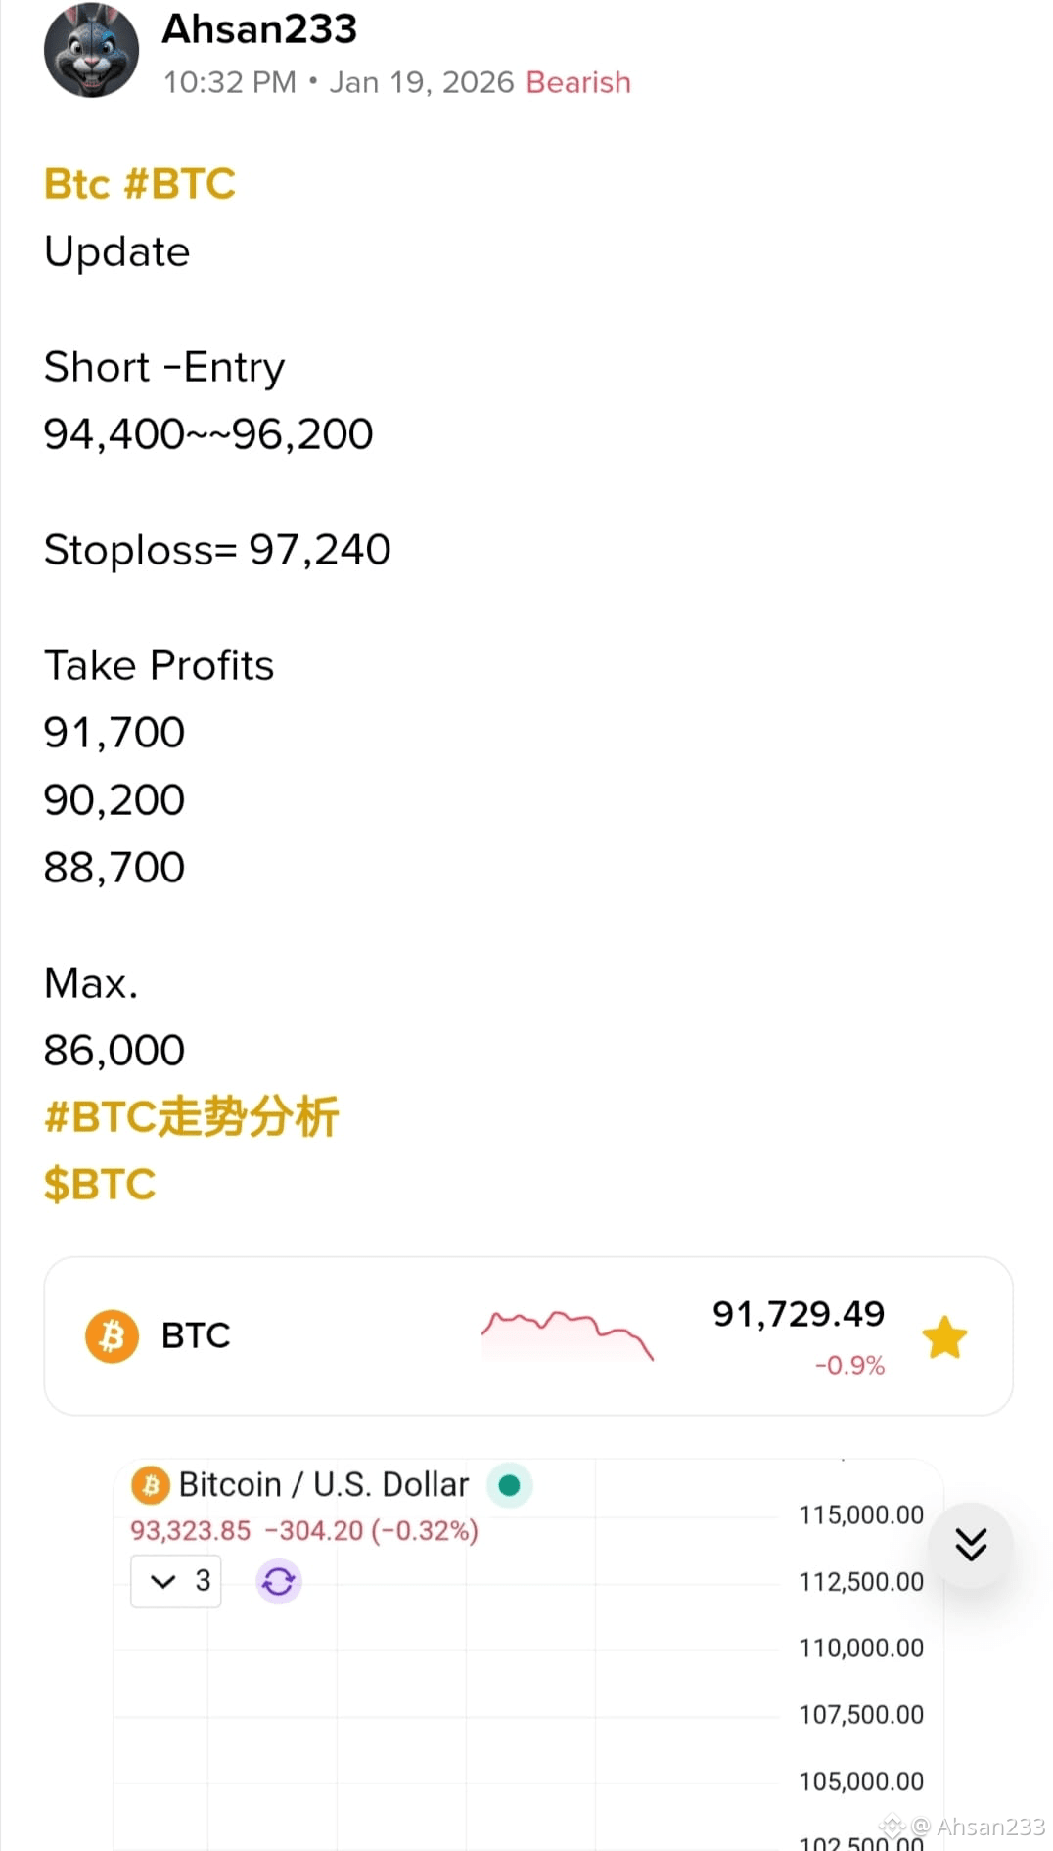Tap the orange Bitcoin logo in BTC card
This screenshot has height=1851, width=1053.
(x=112, y=1336)
